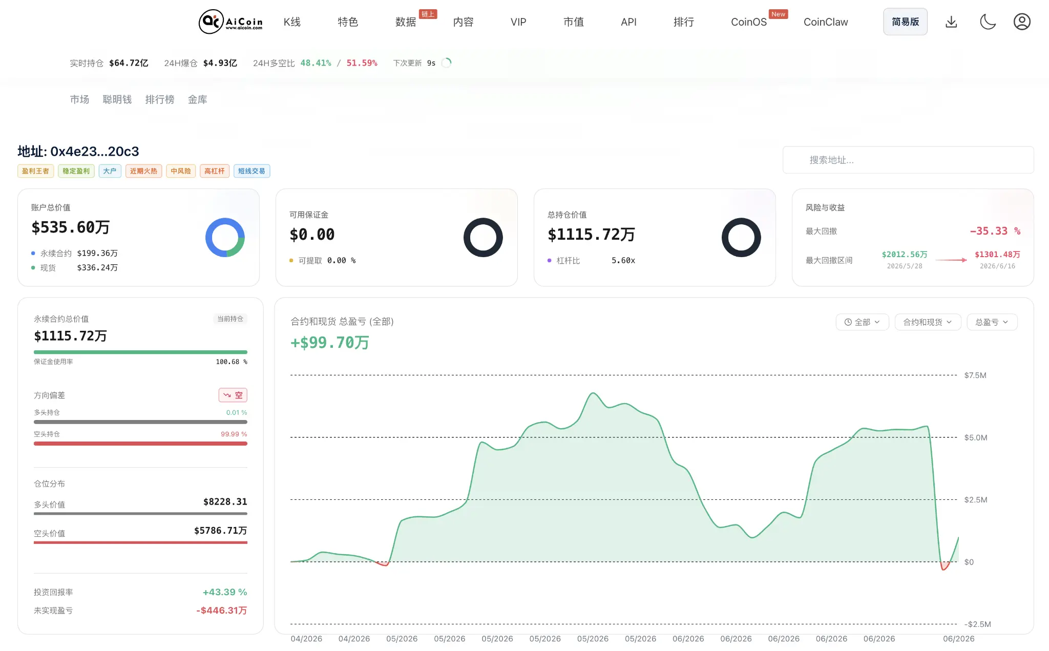This screenshot has width=1049, height=651.
Task: Click the available margin ring chart
Action: click(x=483, y=238)
